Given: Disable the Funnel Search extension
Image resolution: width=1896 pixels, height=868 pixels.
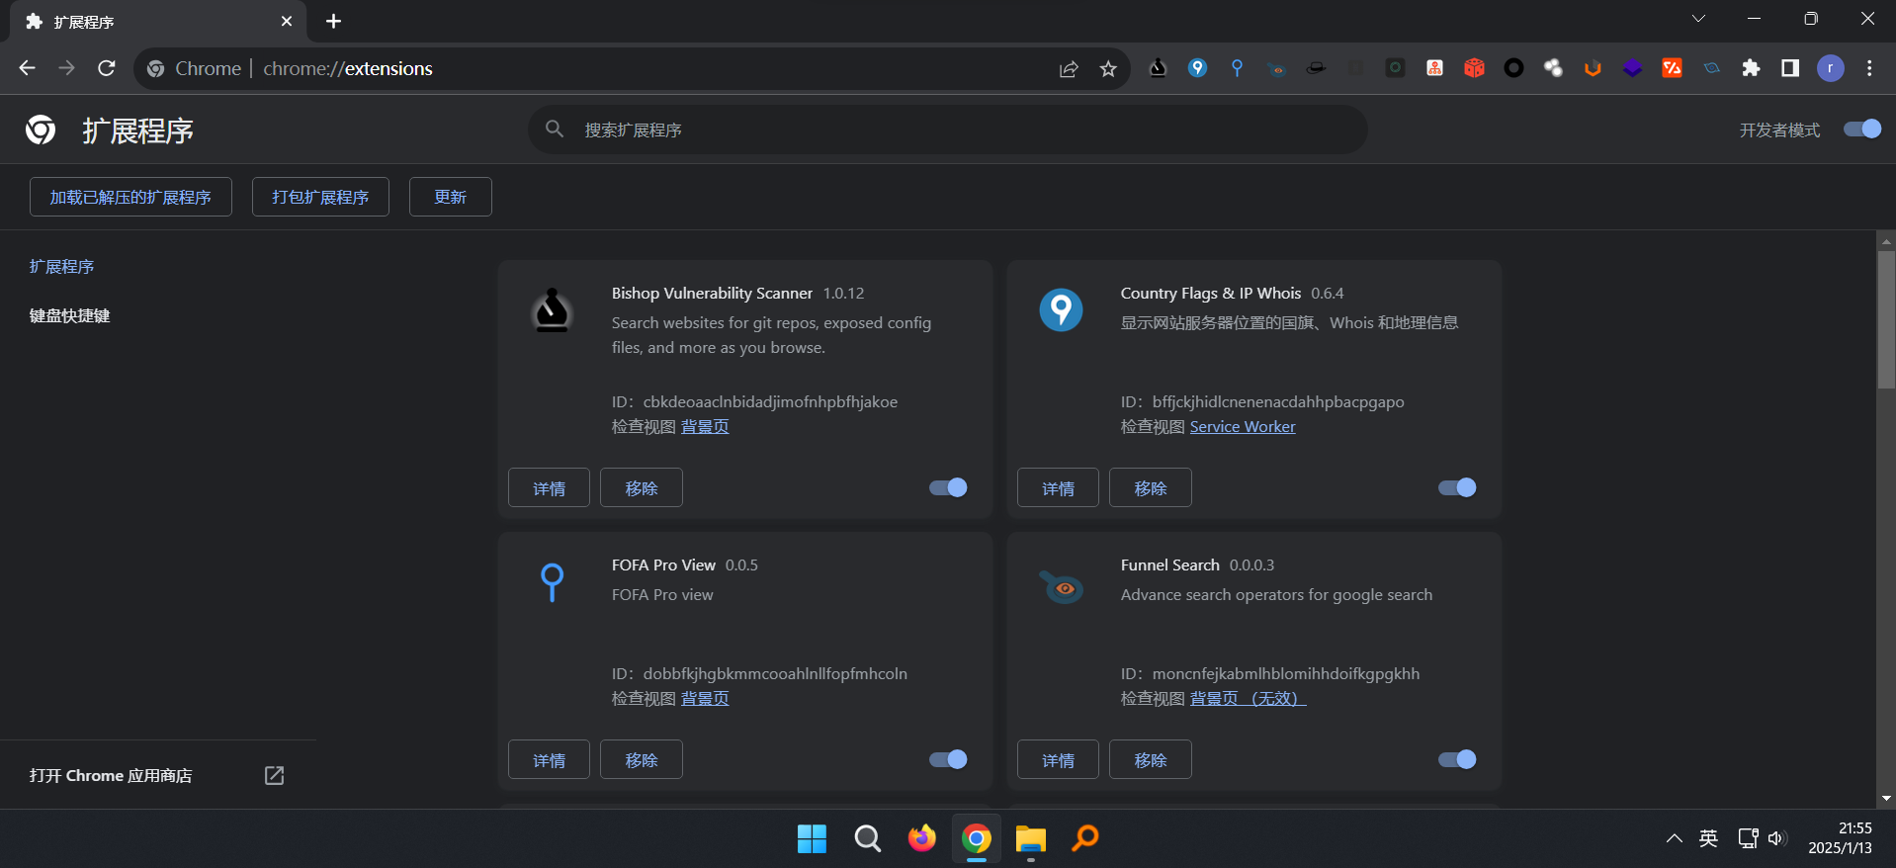Looking at the screenshot, I should click(x=1457, y=759).
